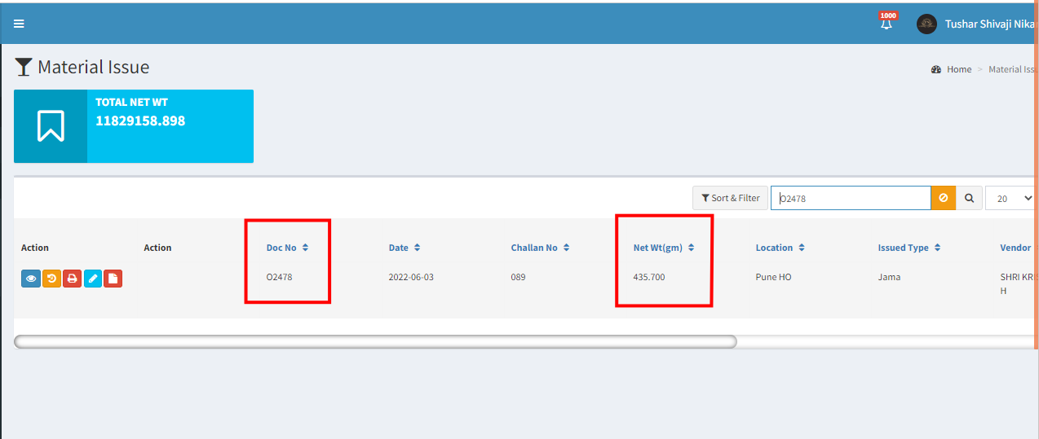View record O2478 with eye icon
This screenshot has width=1039, height=439.
(x=31, y=279)
